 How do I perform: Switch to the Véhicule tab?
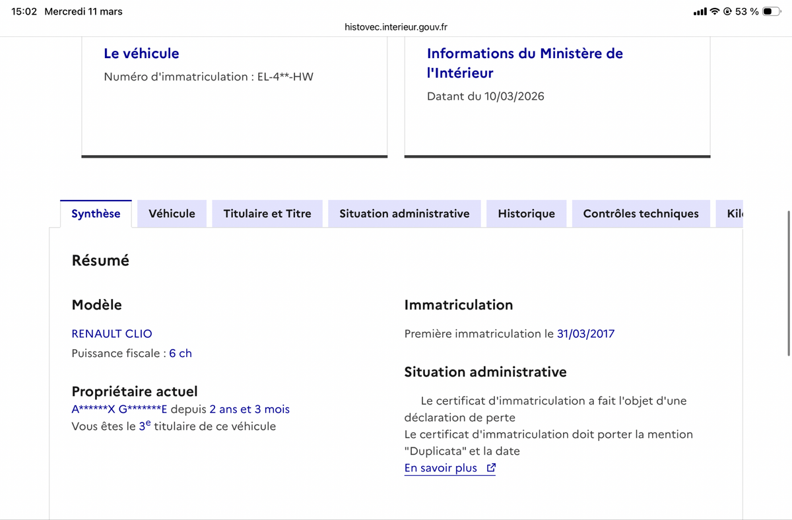[172, 213]
